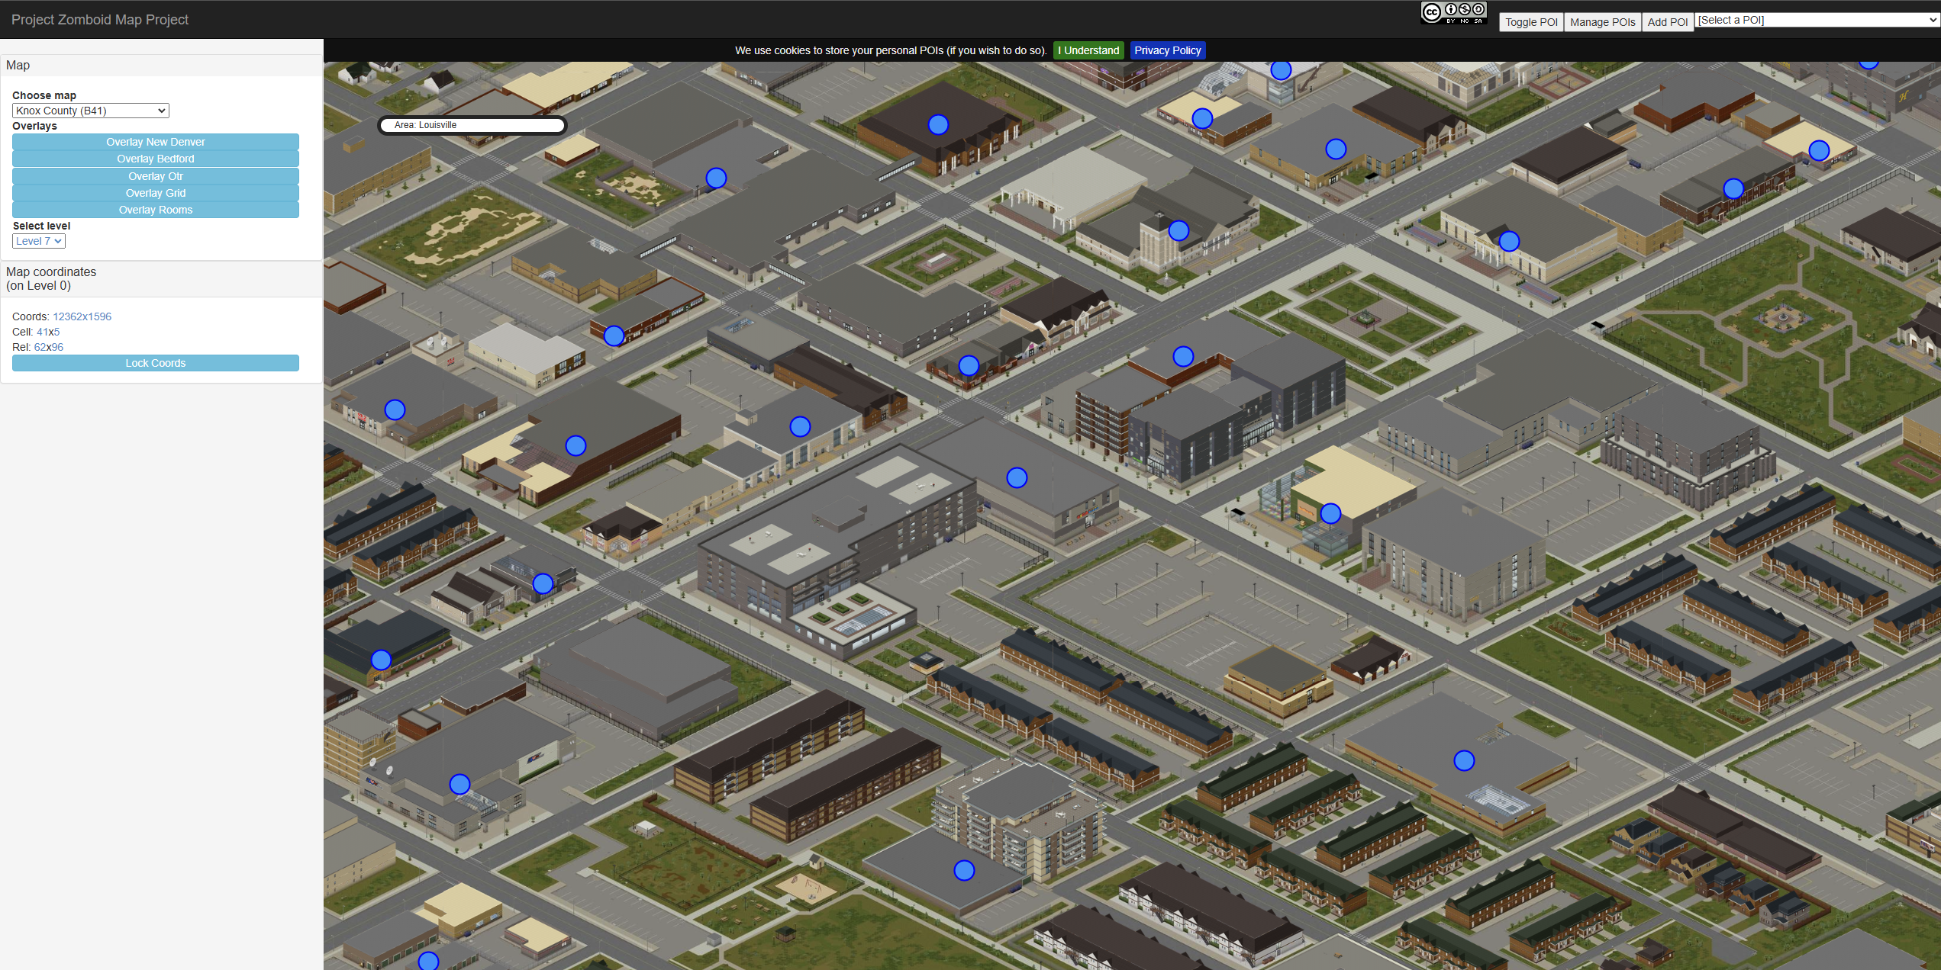Toggle Overlay Grid

[156, 193]
